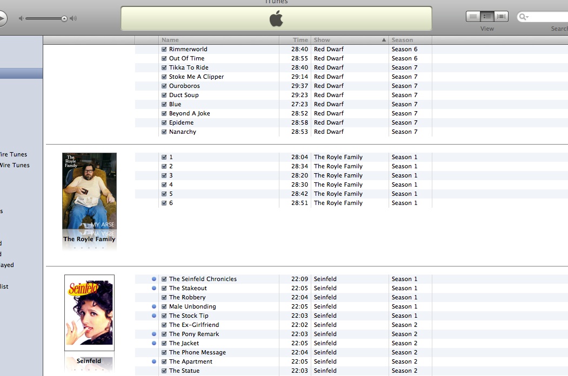Screen dimensions: 568x376
Task: Click the search magnifier icon
Action: coord(522,17)
